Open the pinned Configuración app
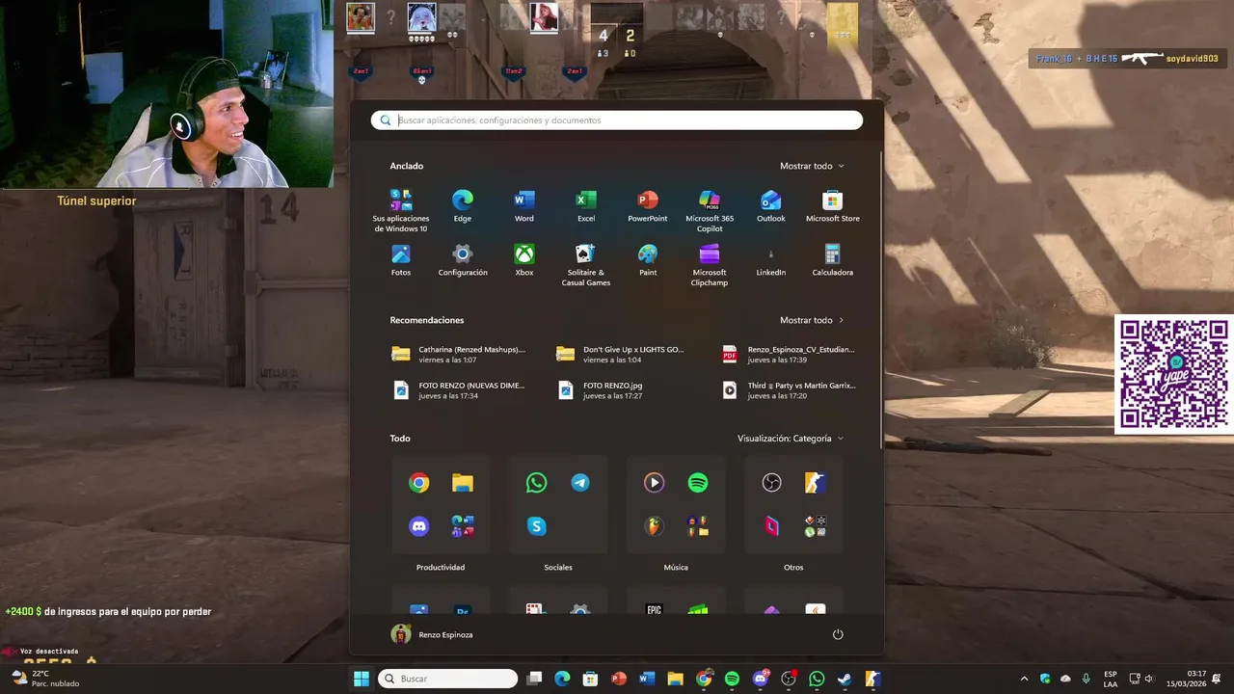Image resolution: width=1234 pixels, height=694 pixels. coord(463,260)
